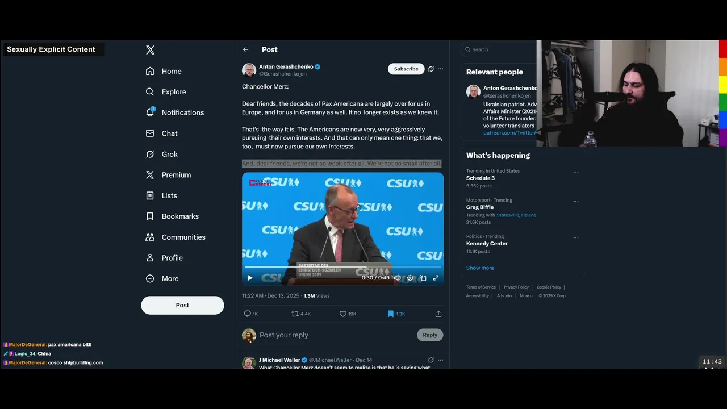
Task: Open options for Schedule 3 trend
Action: coord(575,172)
